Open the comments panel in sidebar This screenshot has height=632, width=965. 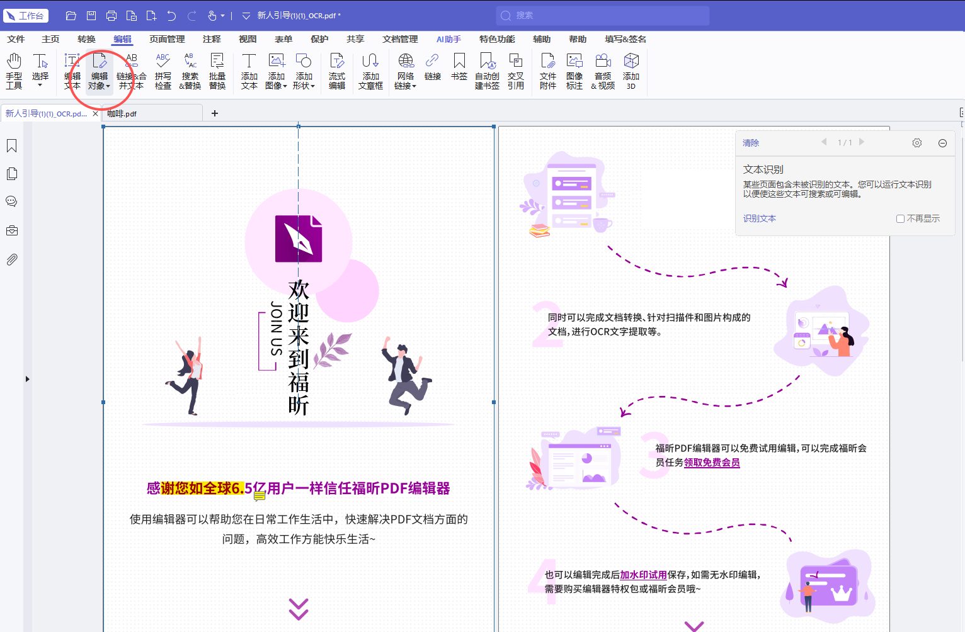tap(11, 201)
